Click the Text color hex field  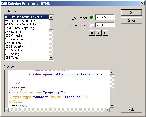pyautogui.click(x=105, y=17)
